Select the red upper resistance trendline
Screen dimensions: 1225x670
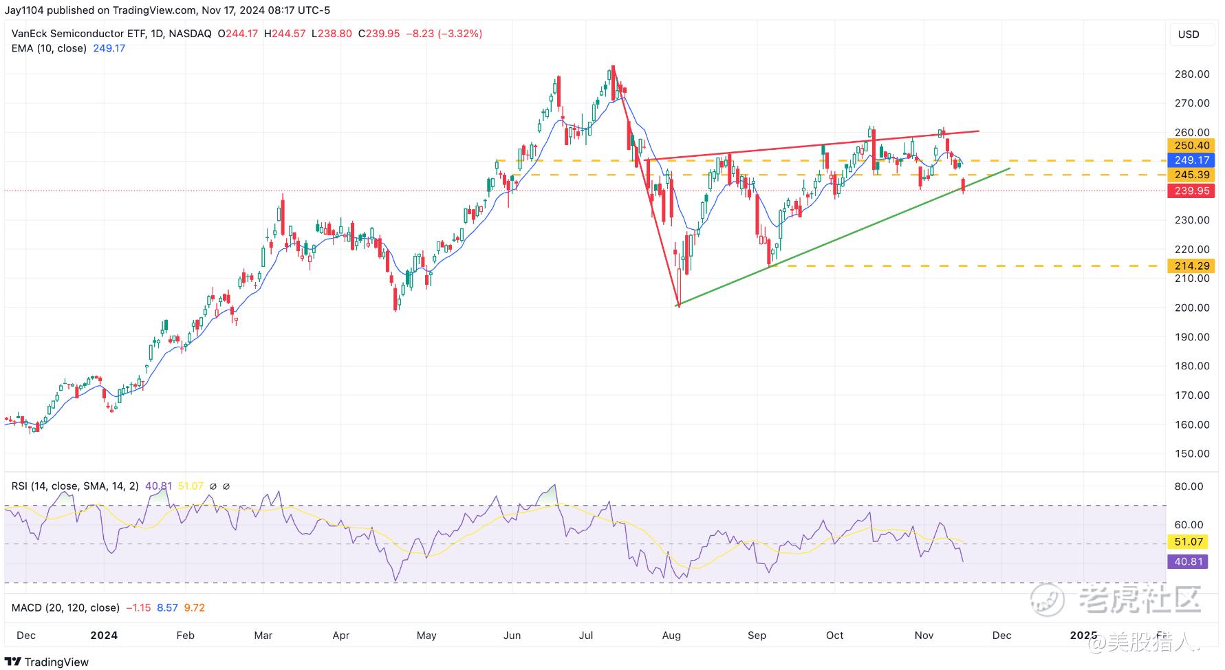[812, 145]
